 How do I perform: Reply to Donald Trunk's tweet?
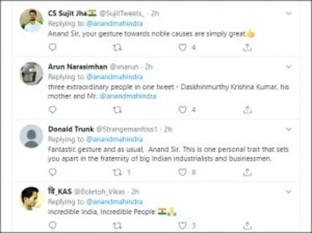52,172
